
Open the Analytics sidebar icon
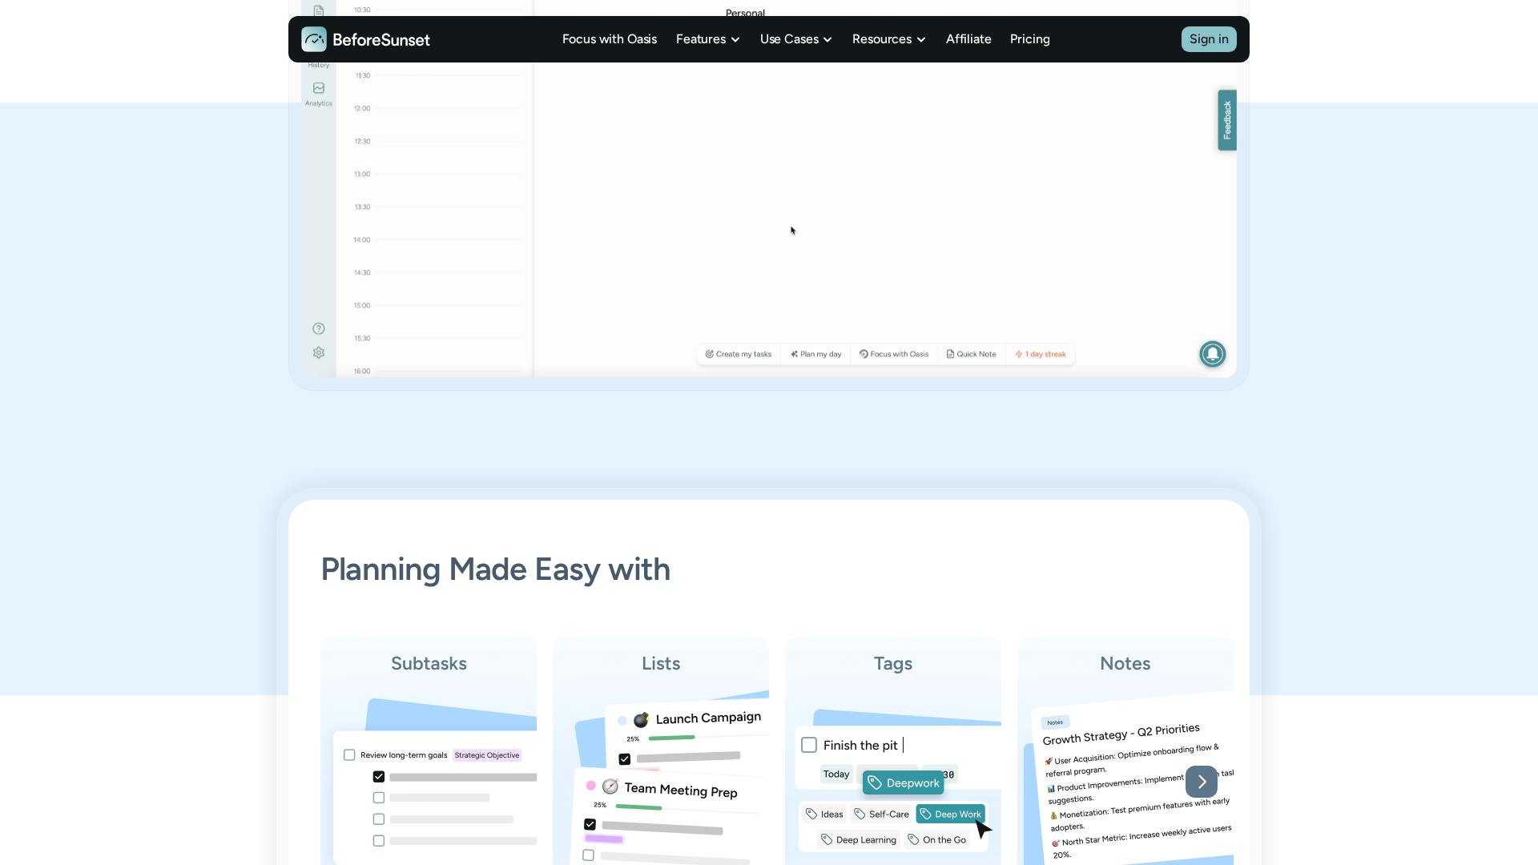click(319, 89)
